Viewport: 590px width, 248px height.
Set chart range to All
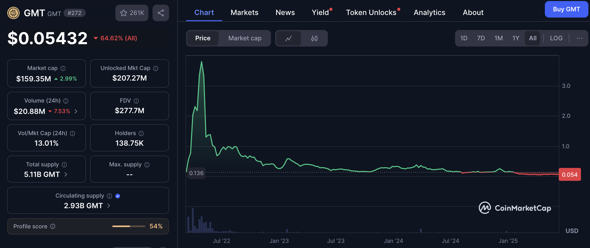532,38
